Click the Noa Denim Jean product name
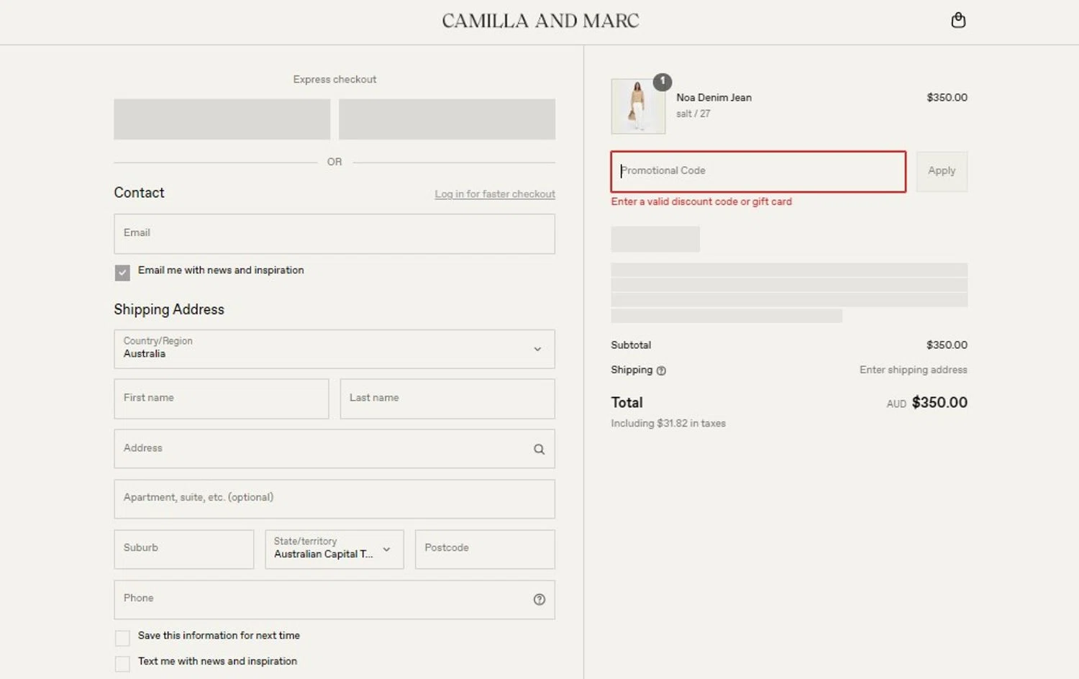 [714, 98]
